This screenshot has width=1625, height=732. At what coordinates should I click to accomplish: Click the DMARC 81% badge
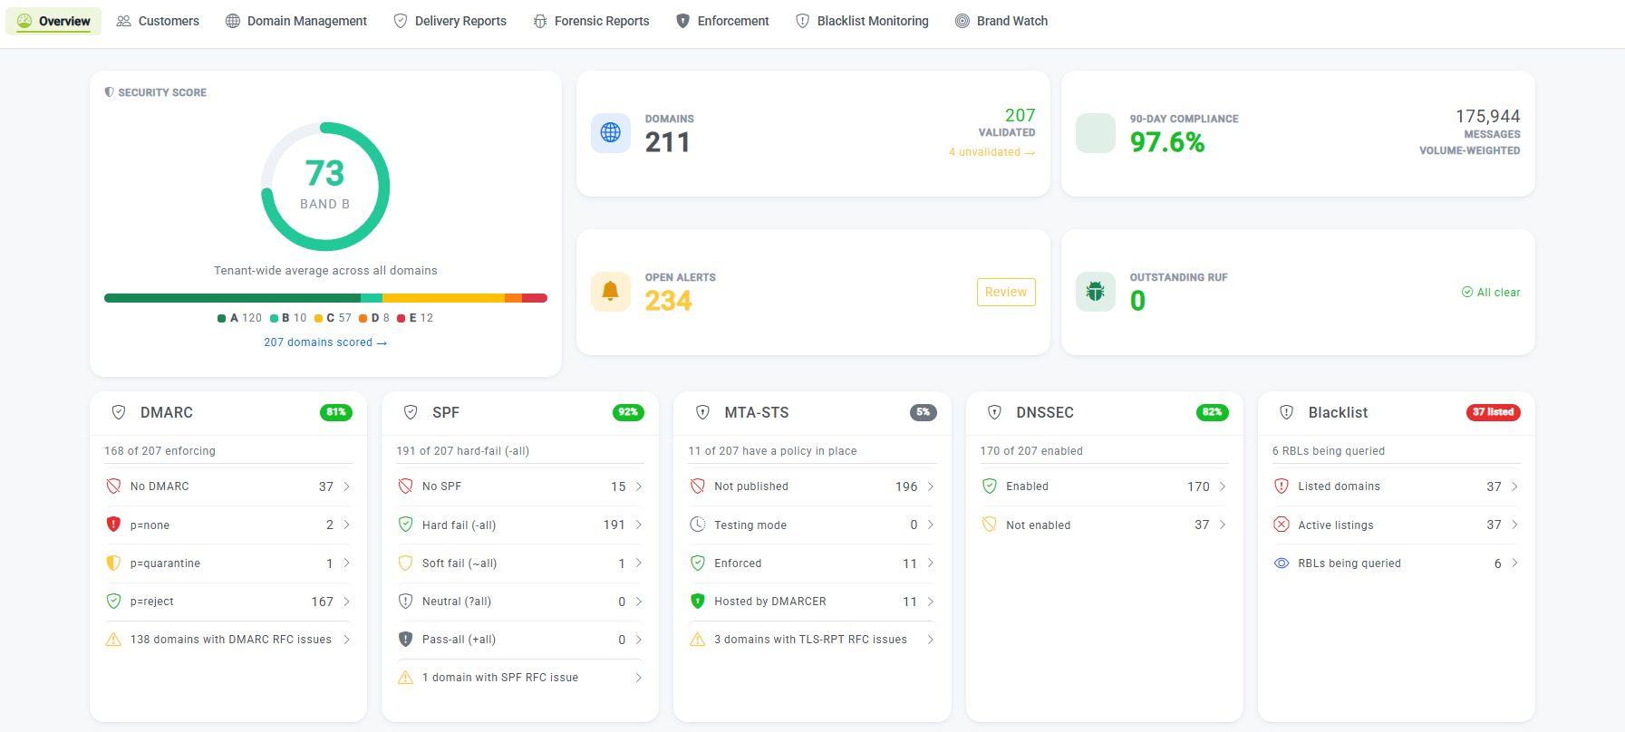pyautogui.click(x=336, y=412)
